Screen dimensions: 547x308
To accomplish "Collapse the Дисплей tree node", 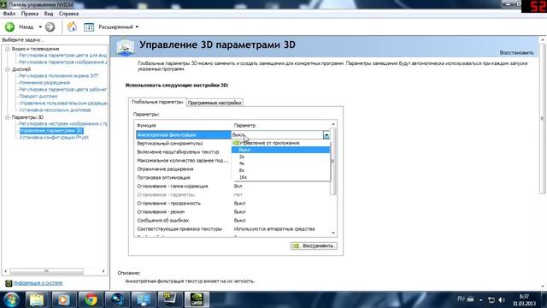I will [x=8, y=69].
